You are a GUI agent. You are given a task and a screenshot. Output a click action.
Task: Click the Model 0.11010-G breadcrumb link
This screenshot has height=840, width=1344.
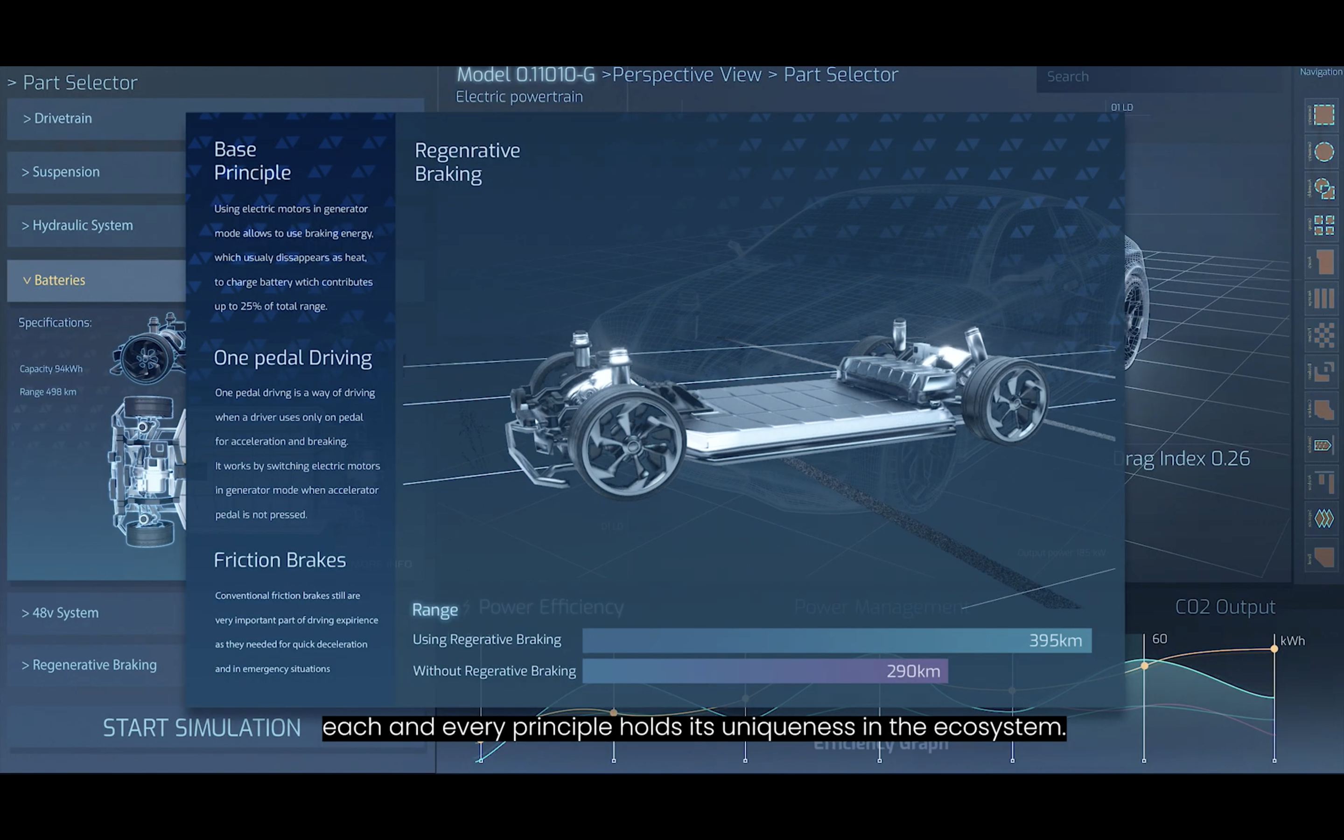[x=525, y=75]
